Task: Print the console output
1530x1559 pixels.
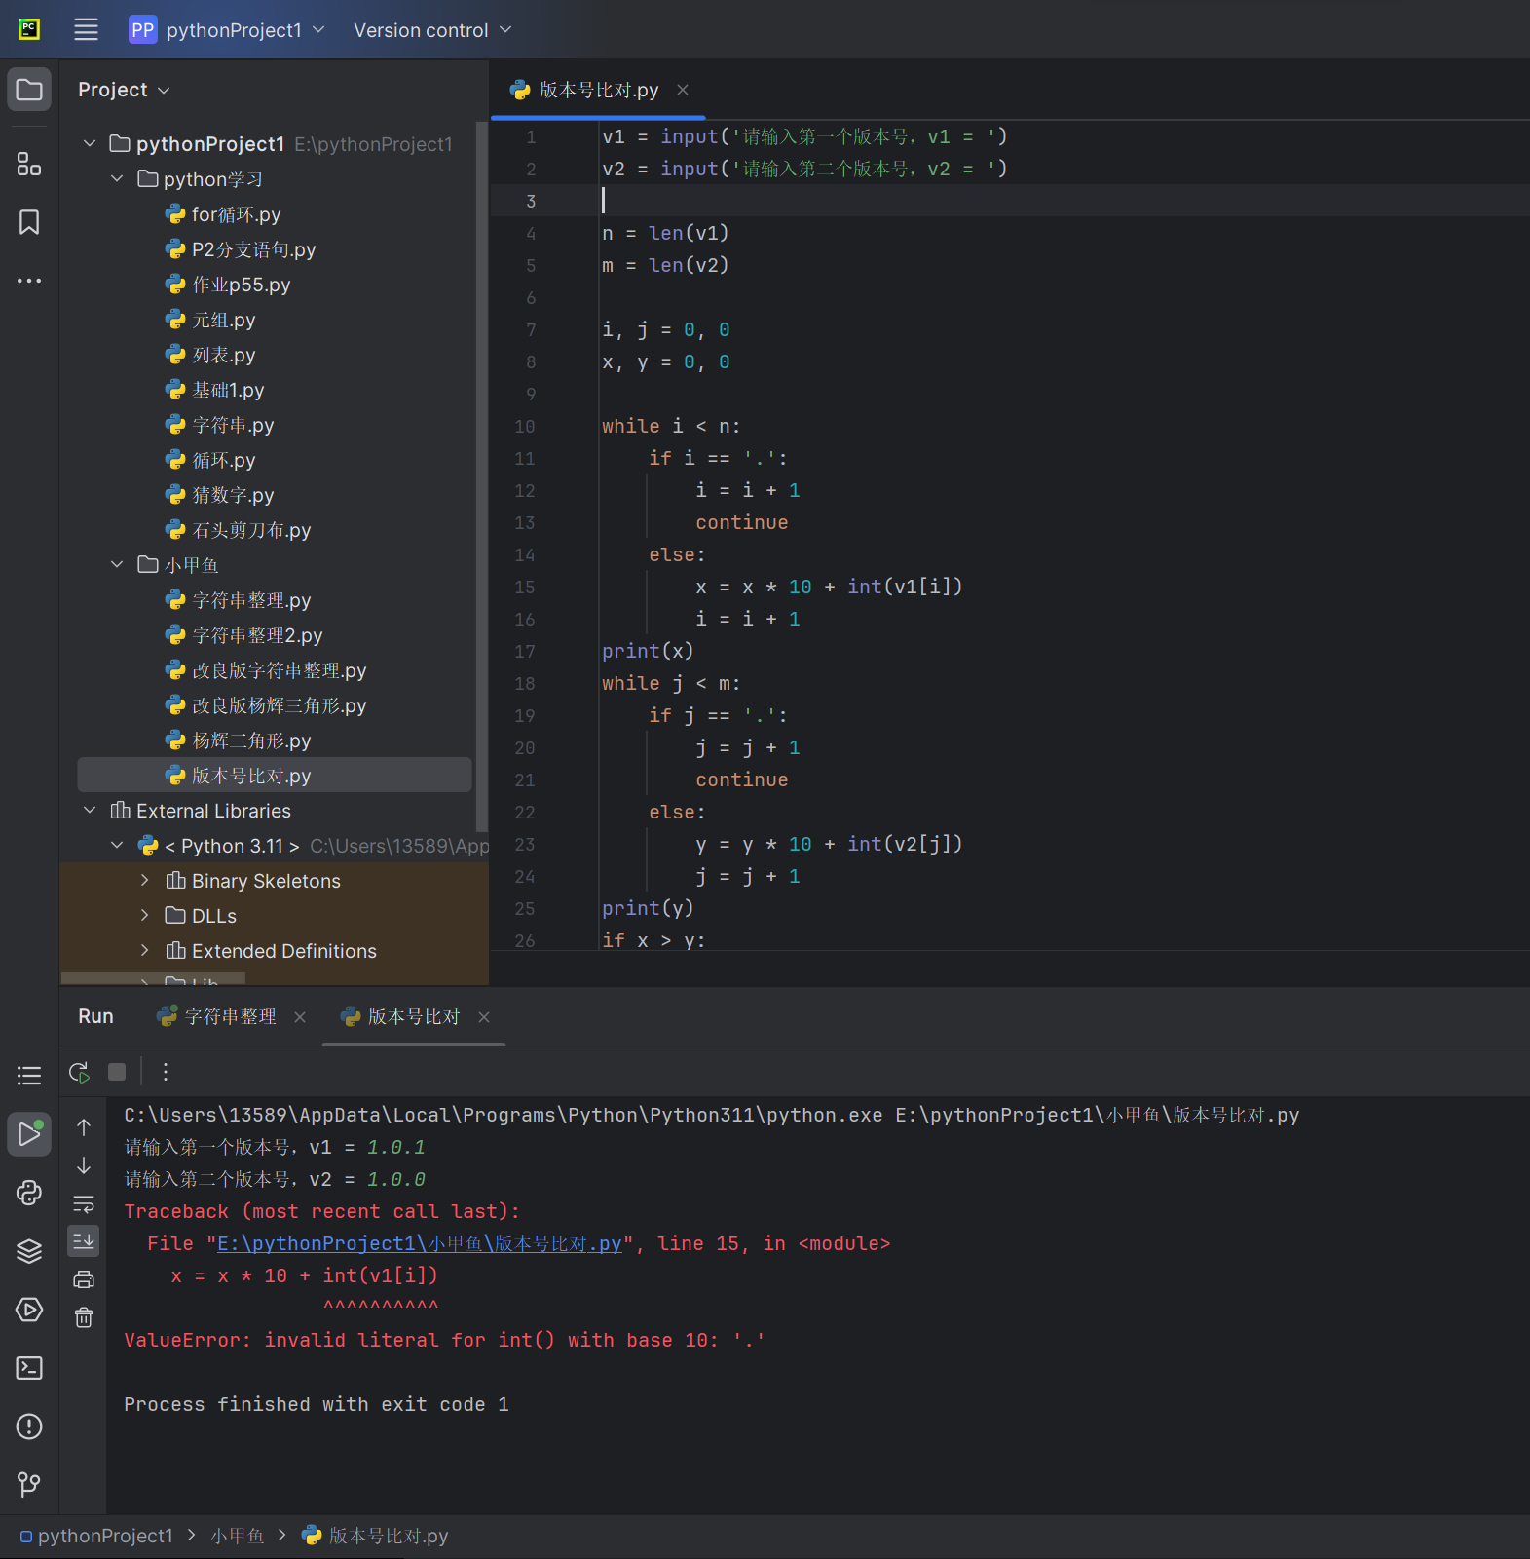Action: click(x=84, y=1279)
